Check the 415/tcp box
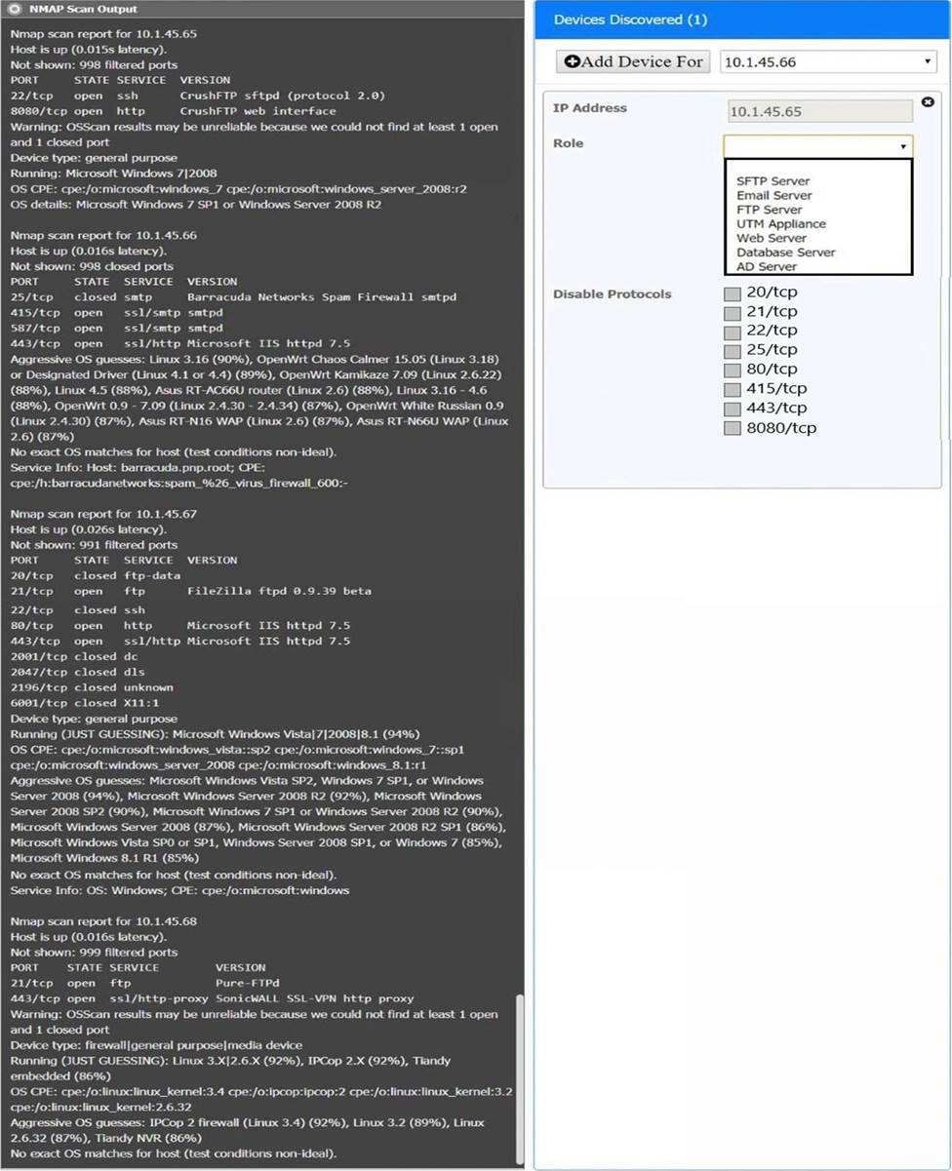Image resolution: width=952 pixels, height=1171 pixels. (x=733, y=390)
